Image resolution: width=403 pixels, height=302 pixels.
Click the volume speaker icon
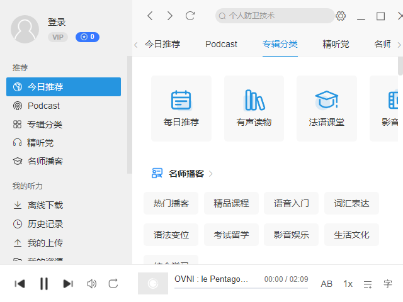(92, 284)
